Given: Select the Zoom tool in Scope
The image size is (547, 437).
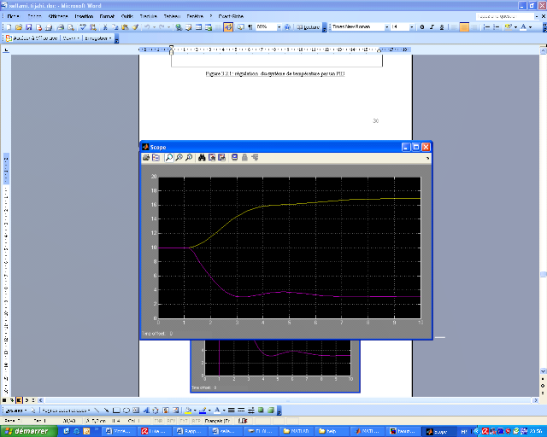Looking at the screenshot, I should tap(169, 158).
